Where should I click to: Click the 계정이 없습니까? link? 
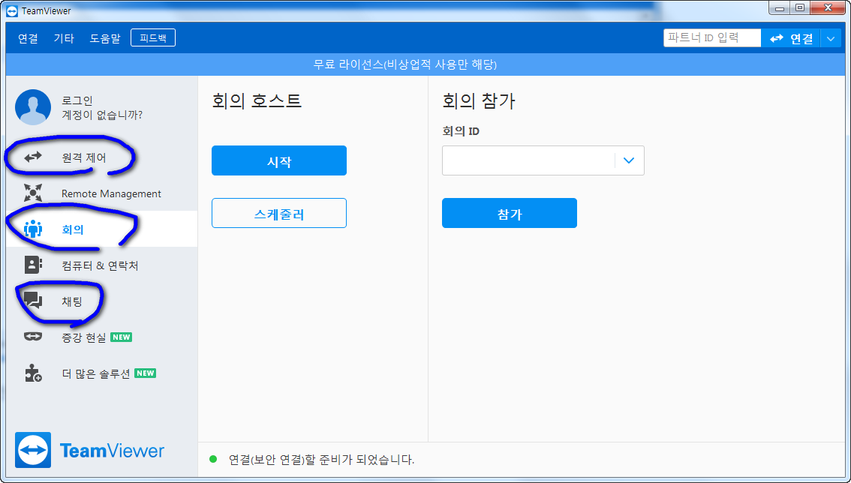coord(102,115)
